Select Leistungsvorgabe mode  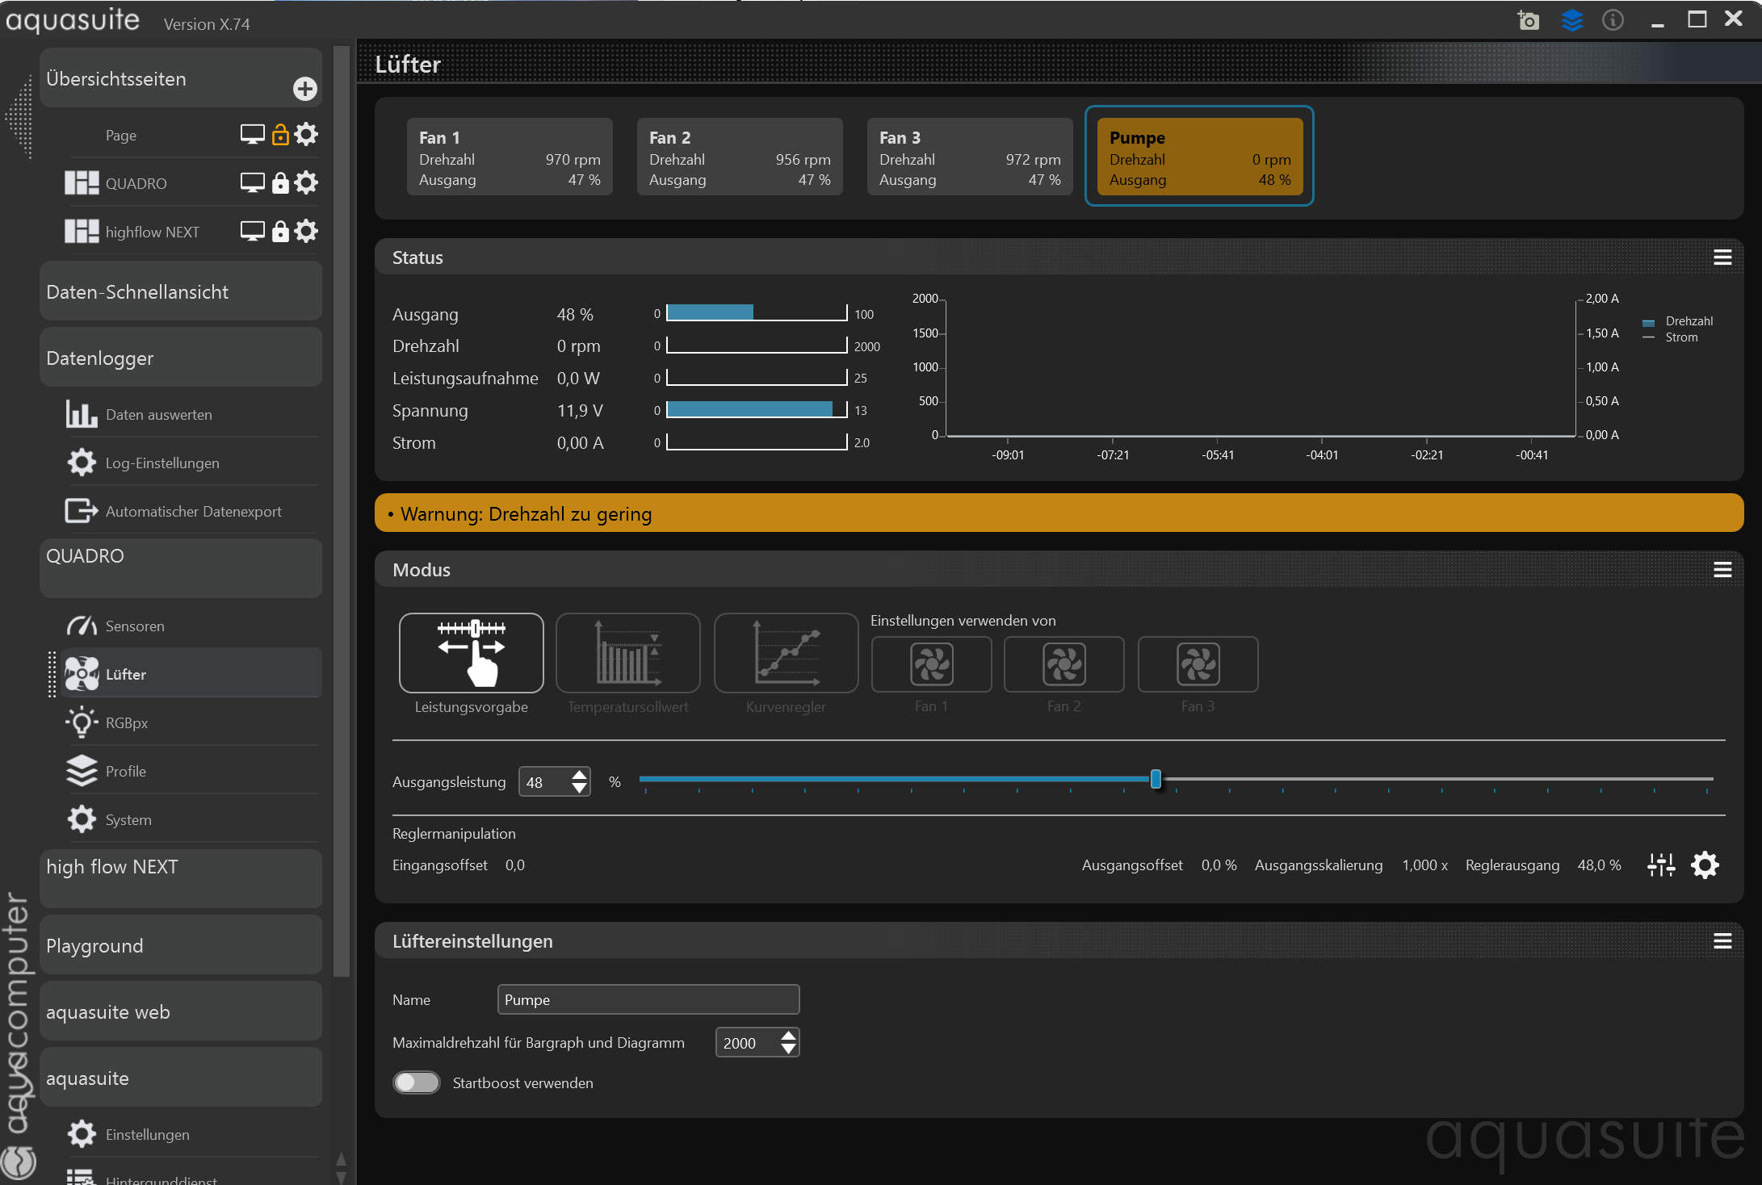[x=472, y=653]
